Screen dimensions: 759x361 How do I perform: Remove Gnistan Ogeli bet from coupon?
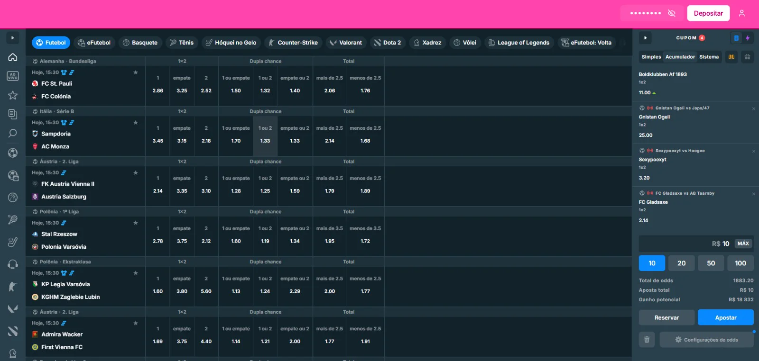[754, 108]
